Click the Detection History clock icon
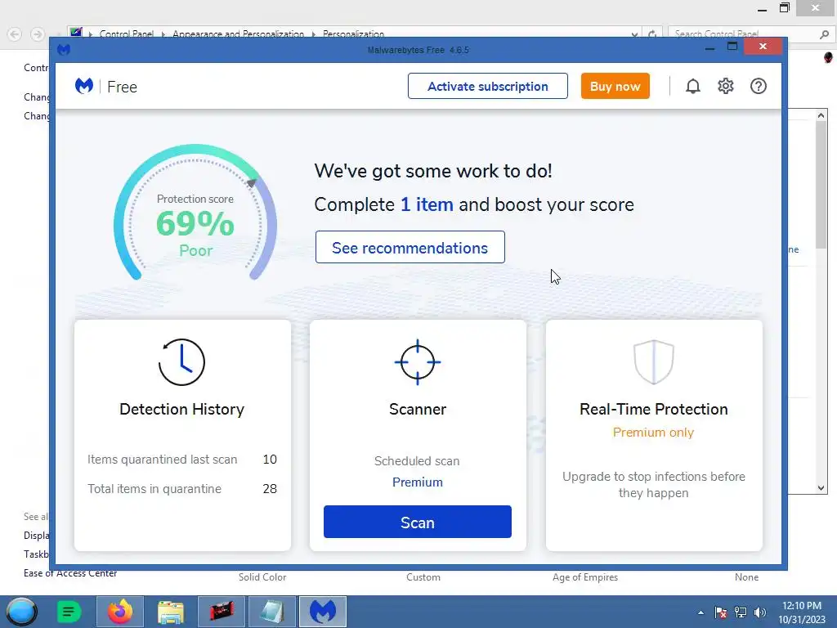 pyautogui.click(x=181, y=361)
